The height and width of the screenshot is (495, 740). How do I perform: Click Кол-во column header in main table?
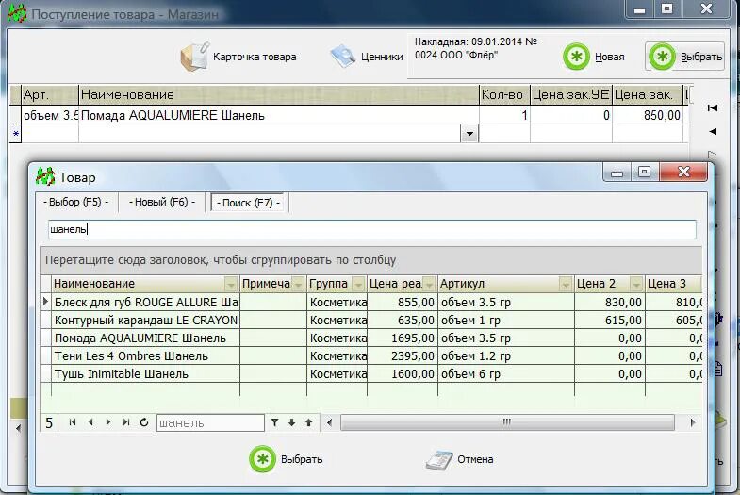(x=504, y=95)
